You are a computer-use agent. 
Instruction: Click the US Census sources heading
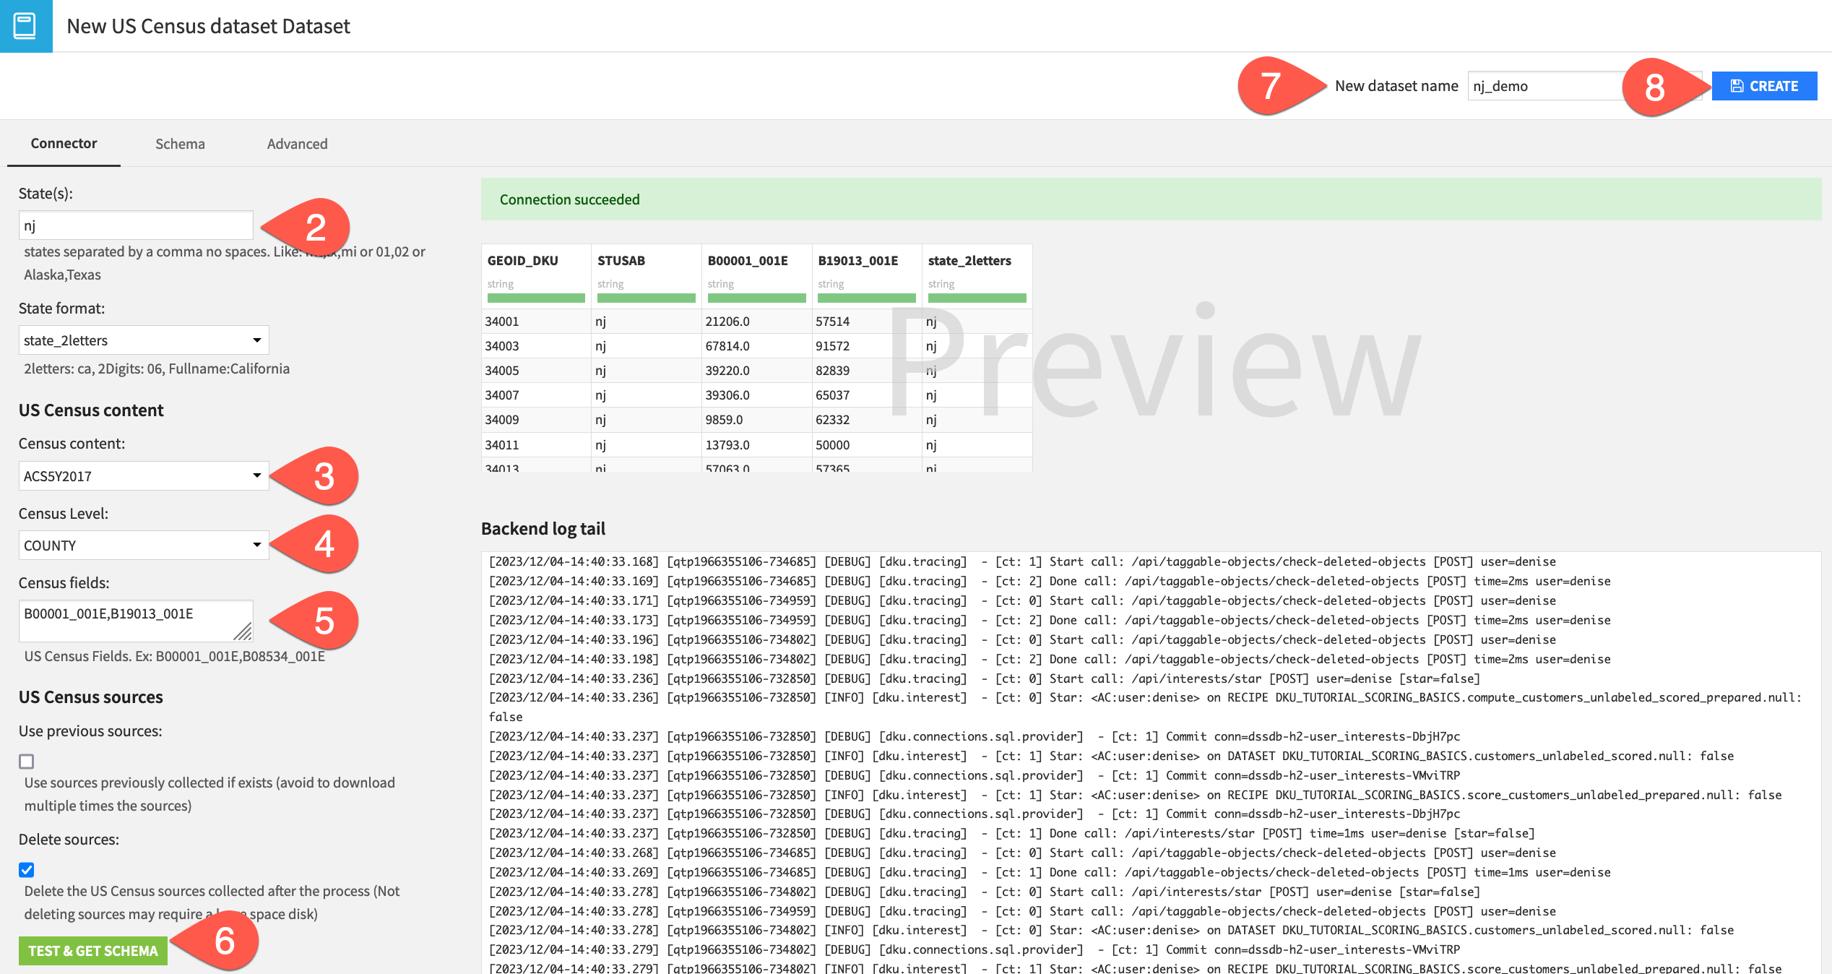[91, 697]
